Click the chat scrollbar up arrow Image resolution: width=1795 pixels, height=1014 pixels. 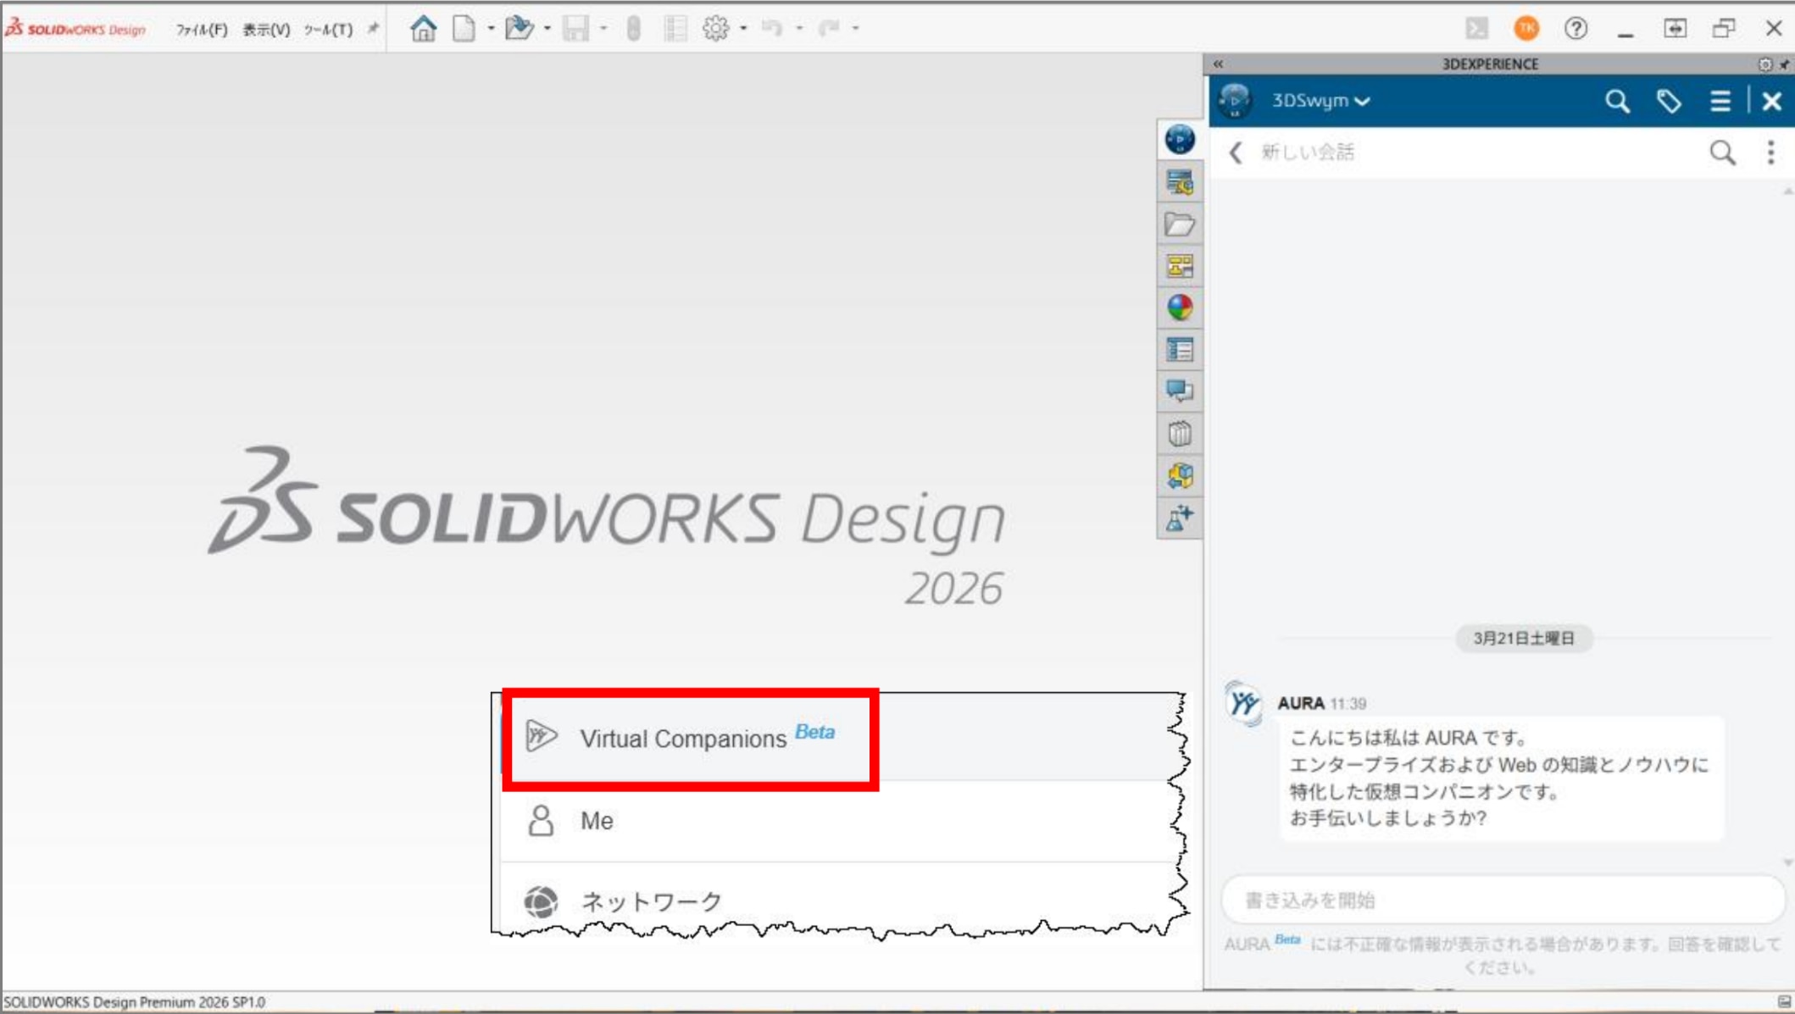(x=1787, y=191)
